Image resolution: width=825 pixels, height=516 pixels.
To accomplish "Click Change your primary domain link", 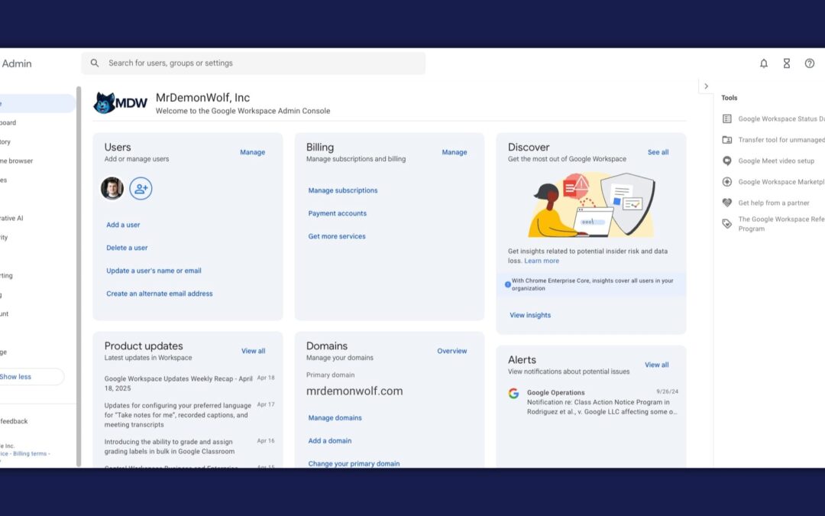I will point(354,463).
